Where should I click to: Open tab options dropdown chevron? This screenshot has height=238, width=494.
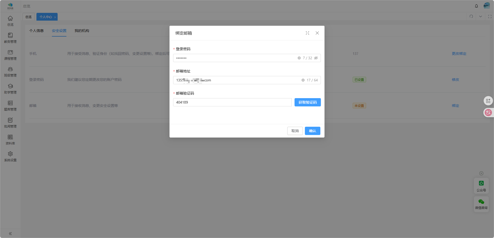pos(480,16)
